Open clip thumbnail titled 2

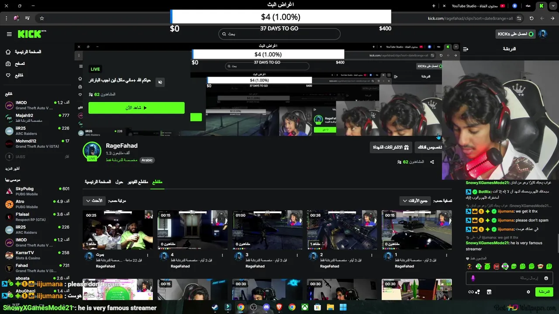pos(342,230)
